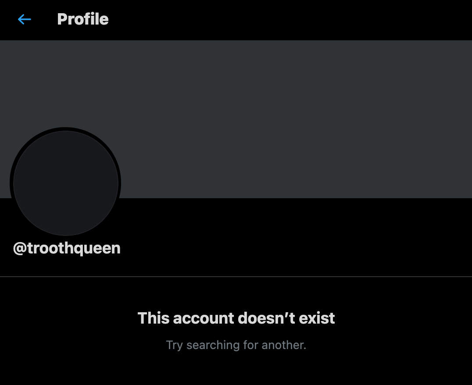
Task: Click the Profile page title
Action: pyautogui.click(x=83, y=19)
